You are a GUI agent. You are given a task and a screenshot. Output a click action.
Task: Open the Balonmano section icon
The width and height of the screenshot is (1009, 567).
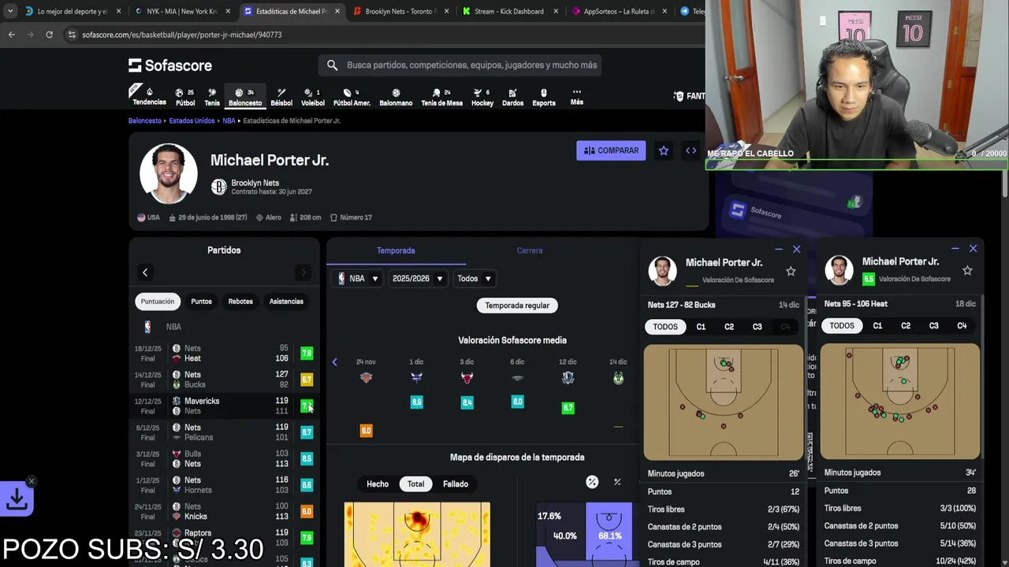396,97
